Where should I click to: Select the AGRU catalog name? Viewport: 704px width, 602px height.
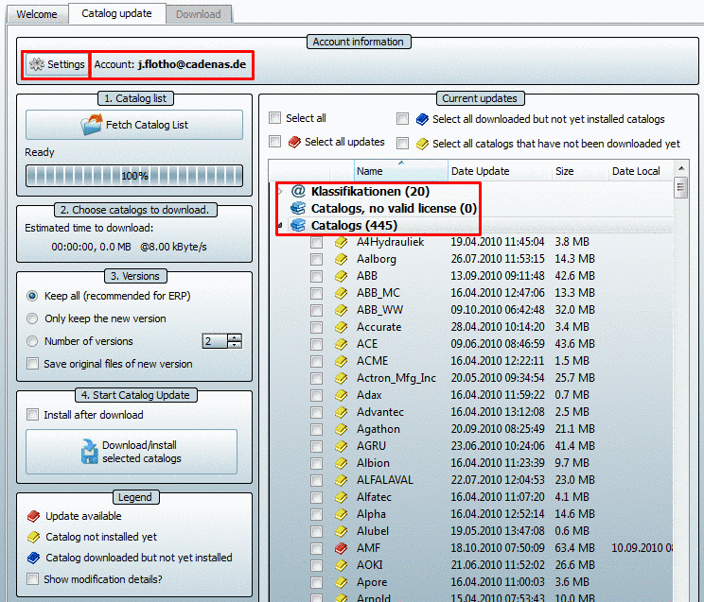tap(371, 446)
